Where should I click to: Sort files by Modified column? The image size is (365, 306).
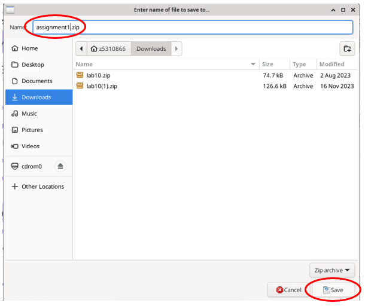point(337,64)
